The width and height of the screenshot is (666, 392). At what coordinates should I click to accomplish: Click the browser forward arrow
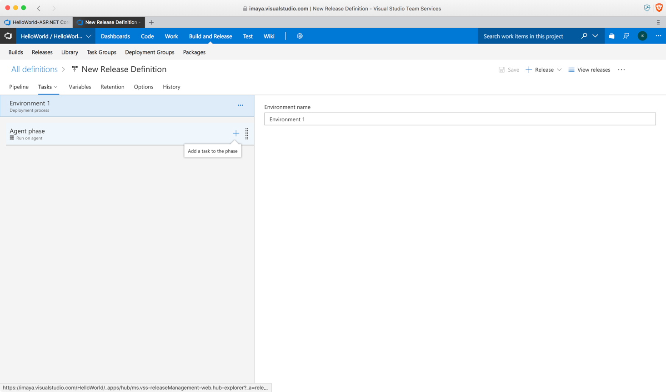(54, 8)
